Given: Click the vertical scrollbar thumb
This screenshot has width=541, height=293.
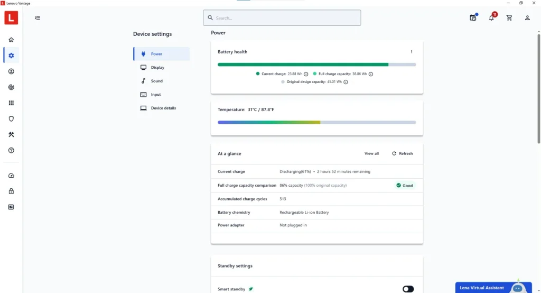Looking at the screenshot, I should click(x=538, y=88).
